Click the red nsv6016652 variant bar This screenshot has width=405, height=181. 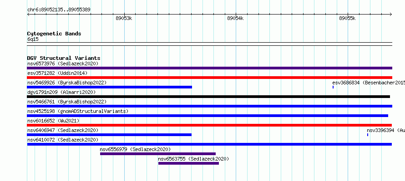209,125
